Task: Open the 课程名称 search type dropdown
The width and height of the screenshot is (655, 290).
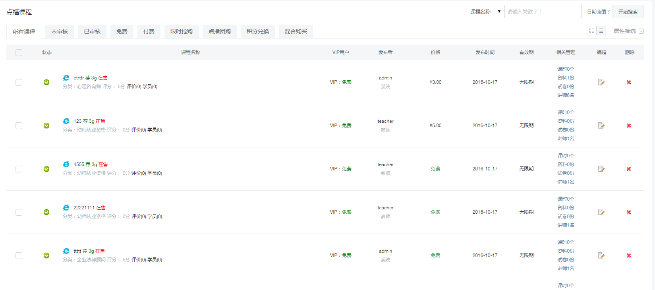Action: pos(484,12)
